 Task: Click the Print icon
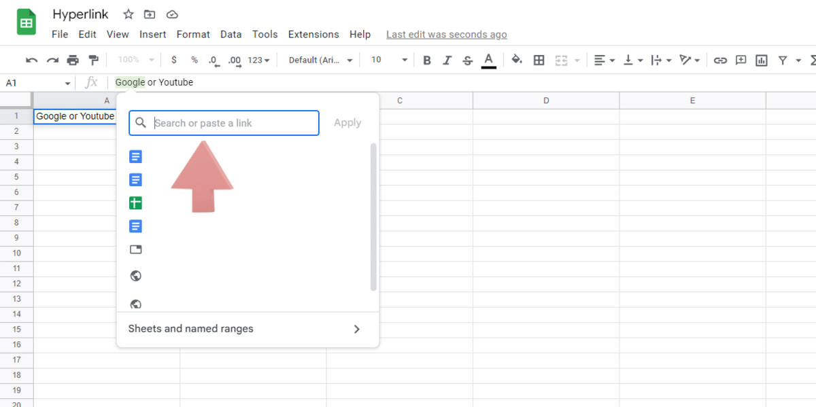[73, 60]
